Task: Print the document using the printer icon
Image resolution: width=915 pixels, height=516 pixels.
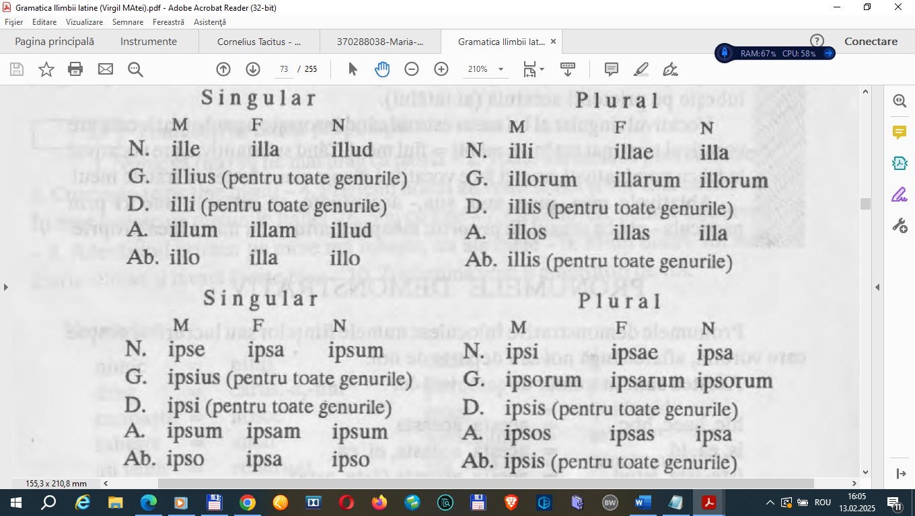Action: click(x=75, y=69)
